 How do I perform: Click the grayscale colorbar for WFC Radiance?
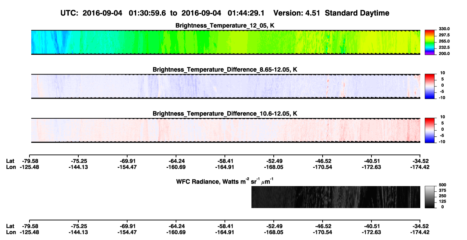(430, 197)
